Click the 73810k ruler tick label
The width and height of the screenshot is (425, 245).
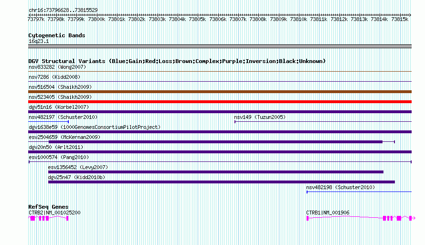click(x=298, y=19)
